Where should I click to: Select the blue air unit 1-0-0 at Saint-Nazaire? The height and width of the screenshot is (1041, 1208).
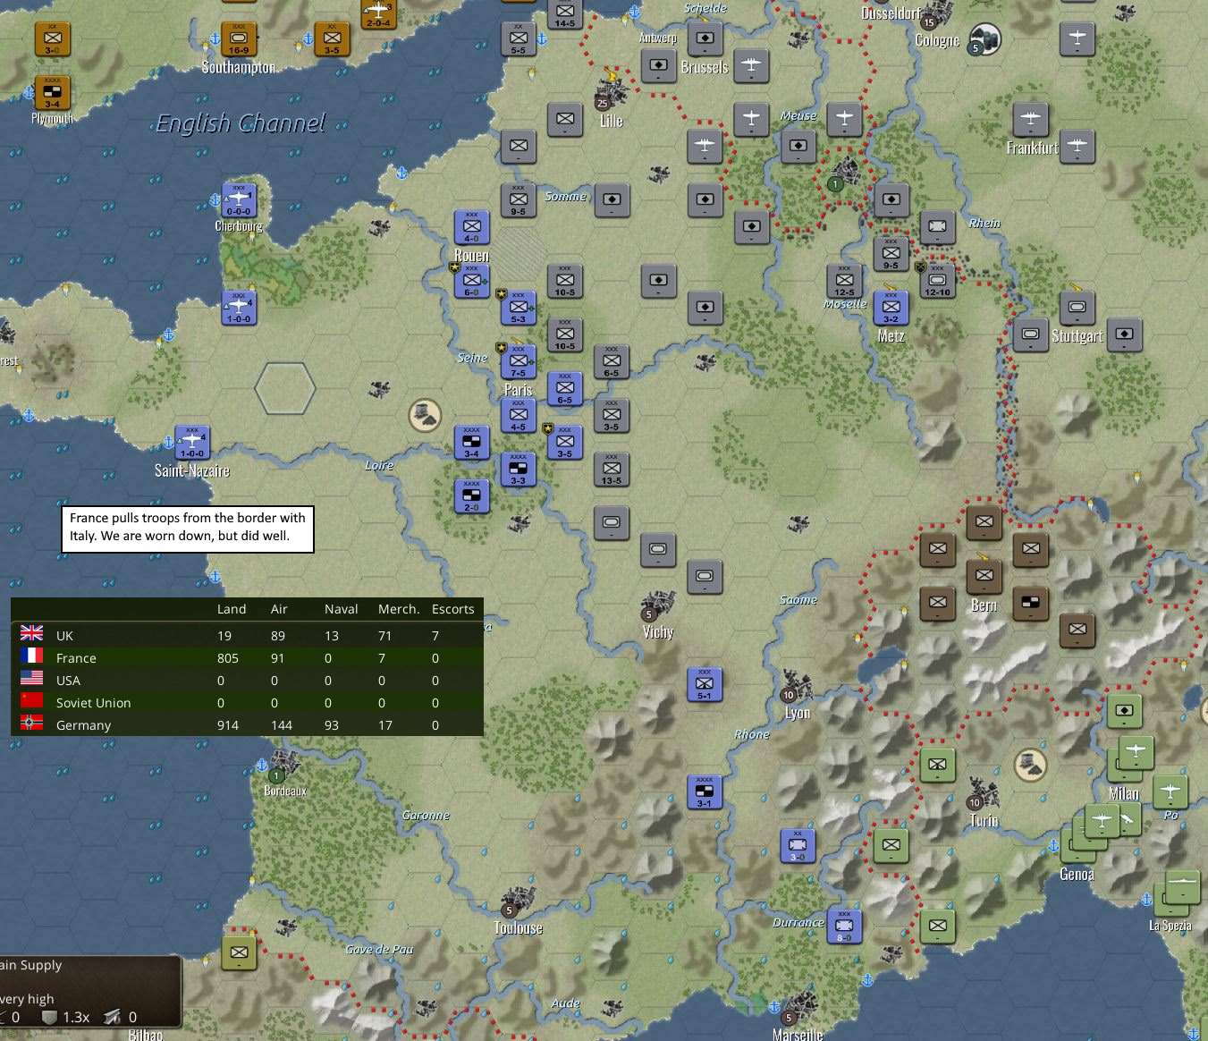pos(192,442)
